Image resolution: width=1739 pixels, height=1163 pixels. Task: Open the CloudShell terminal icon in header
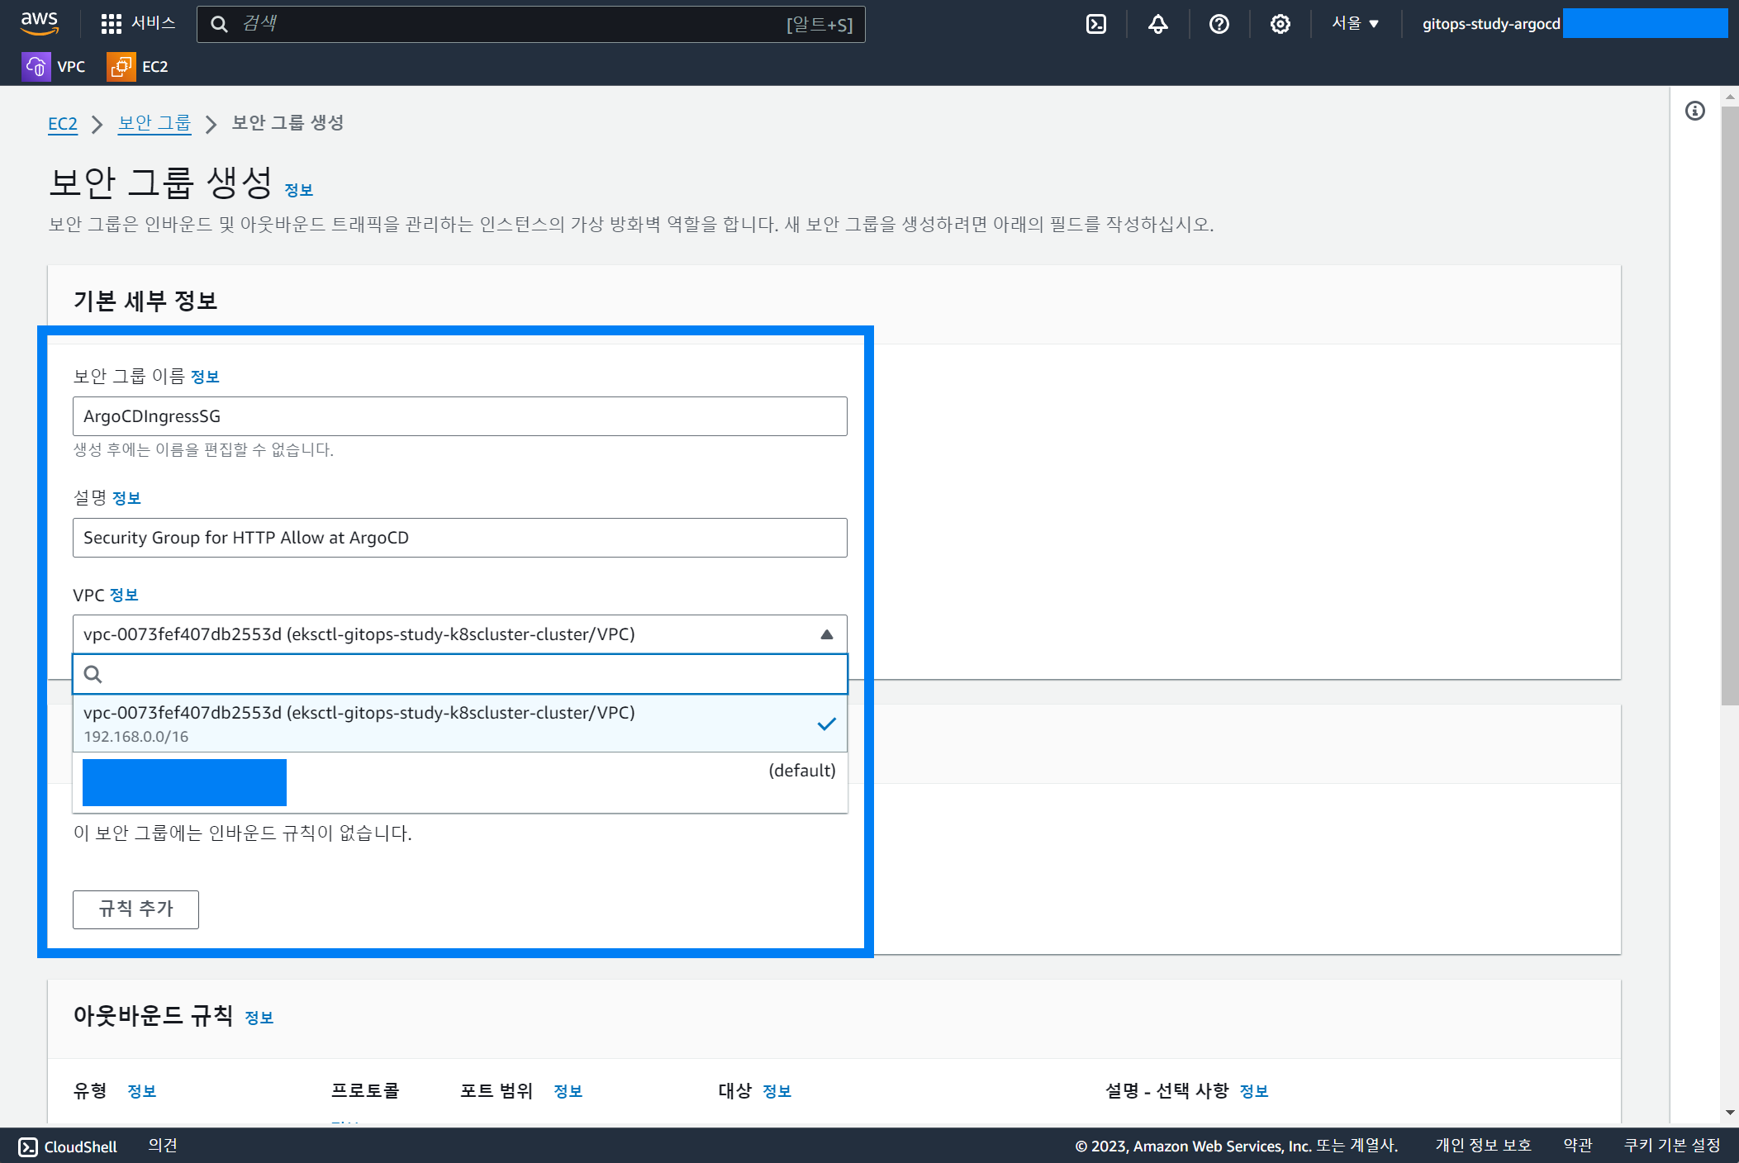pyautogui.click(x=1096, y=24)
